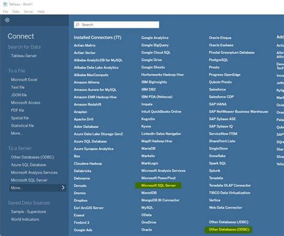Select highlighted Other Databases (ODBC) connector

(229, 229)
